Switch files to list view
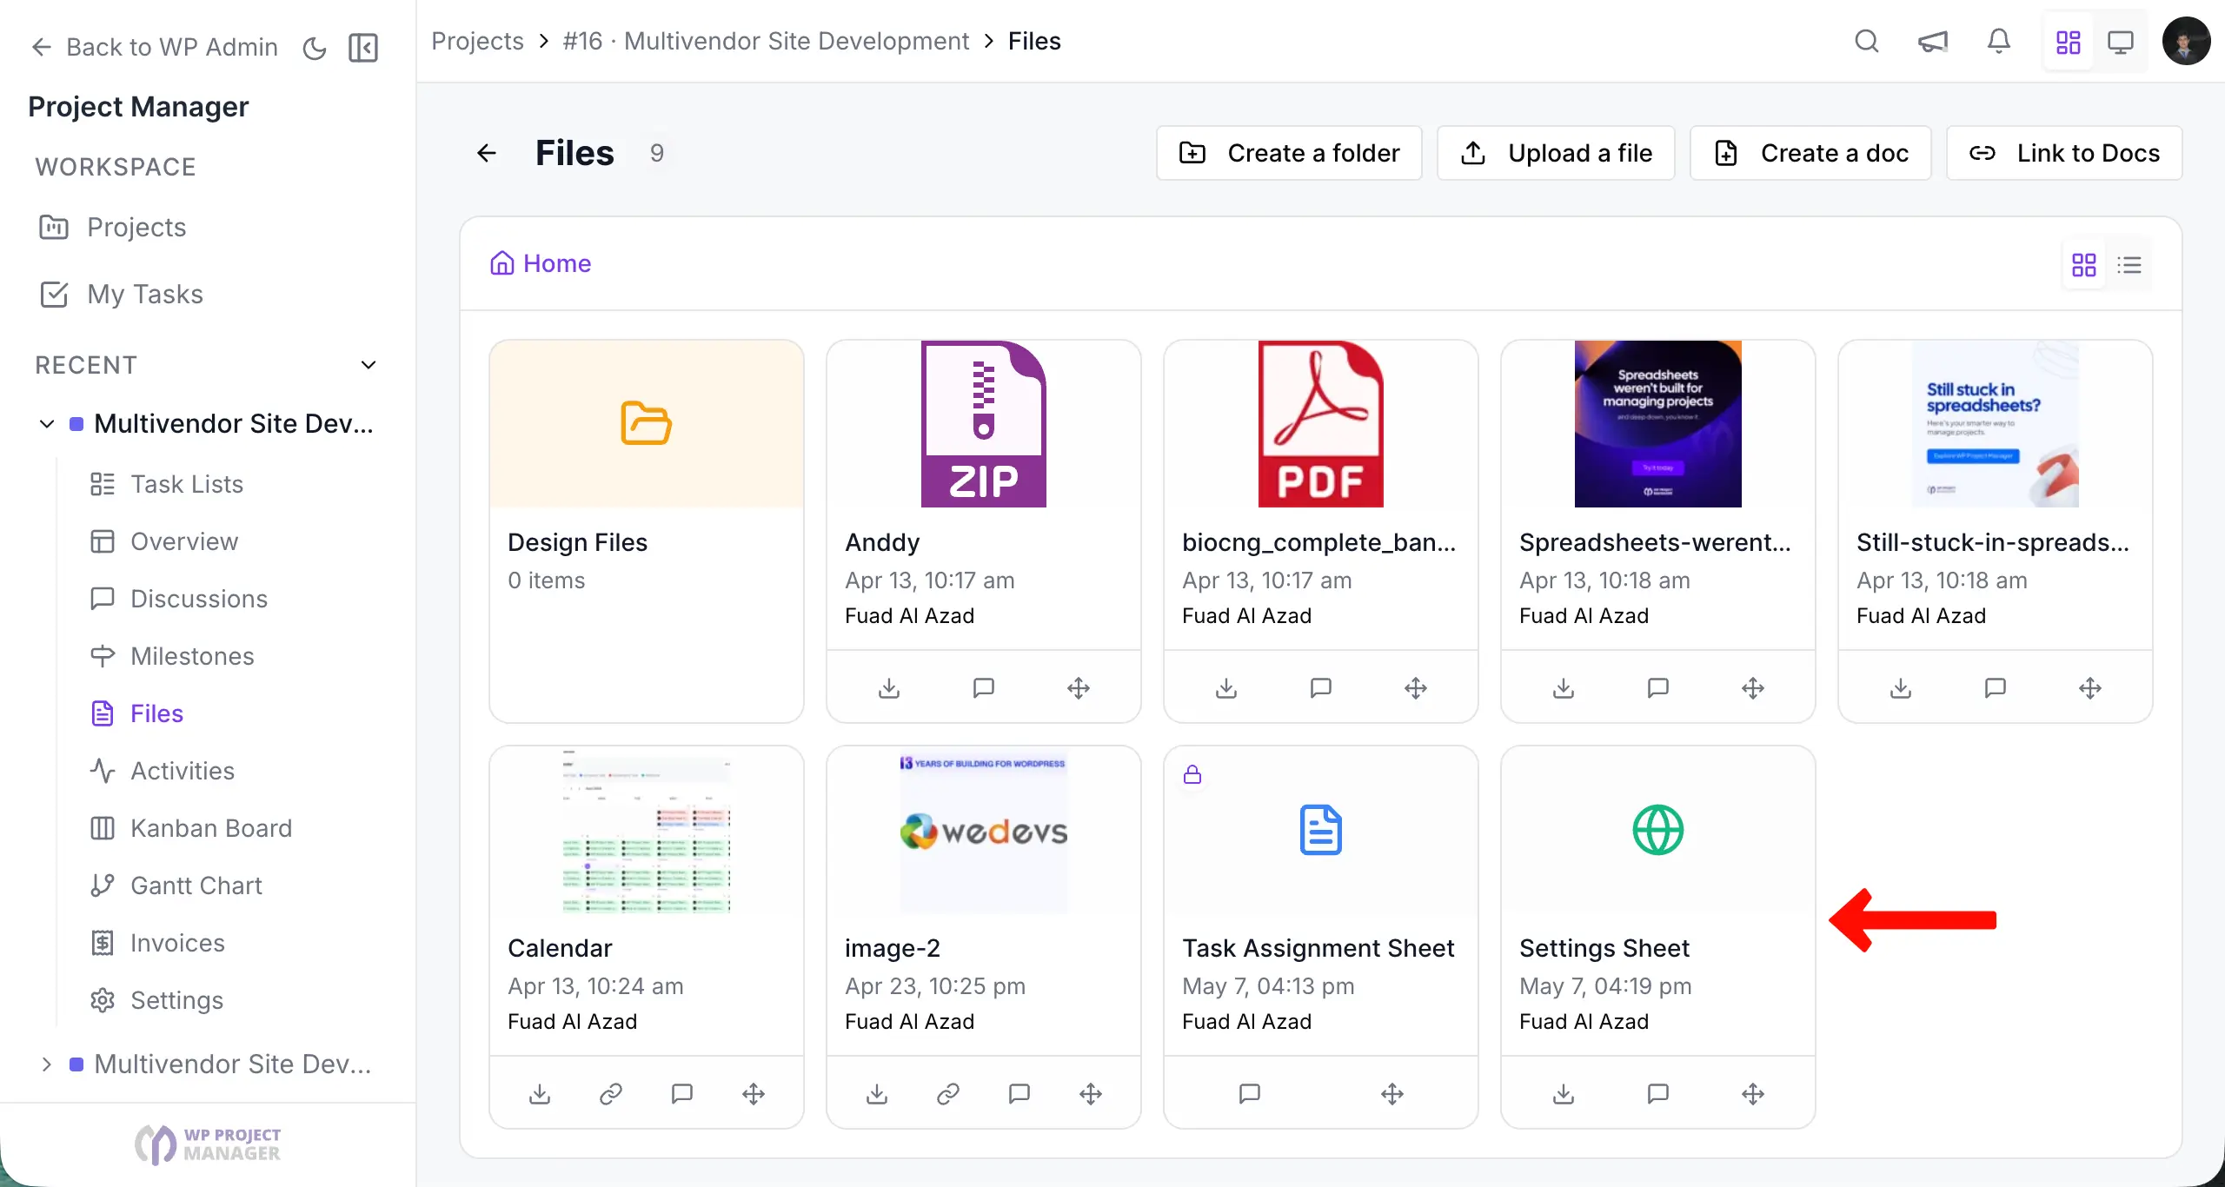Screen dimensions: 2225x1187 coord(2129,265)
